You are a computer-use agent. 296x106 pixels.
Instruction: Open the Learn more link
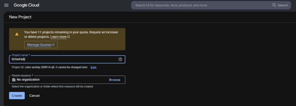coord(58,37)
